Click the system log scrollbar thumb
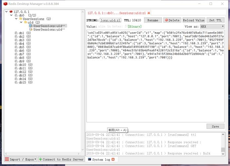 click(x=223, y=149)
